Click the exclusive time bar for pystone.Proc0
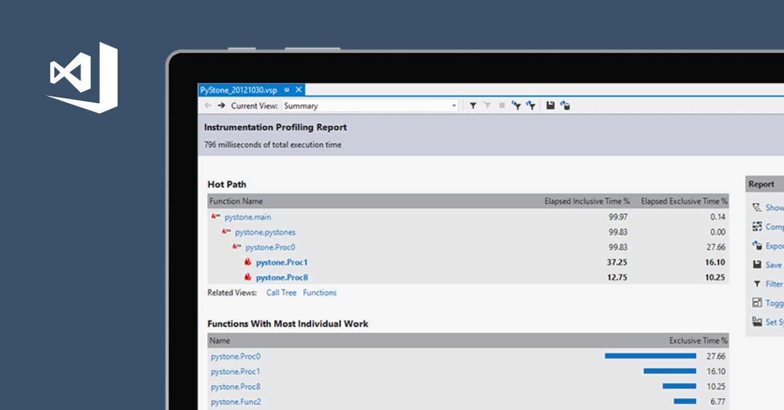The image size is (784, 410). point(650,356)
